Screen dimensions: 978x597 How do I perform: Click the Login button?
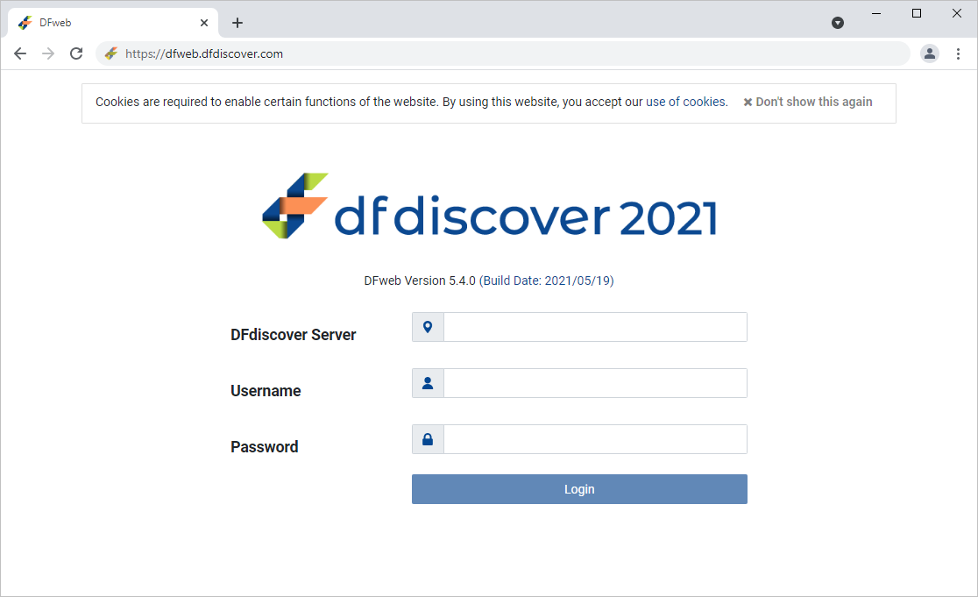[579, 489]
